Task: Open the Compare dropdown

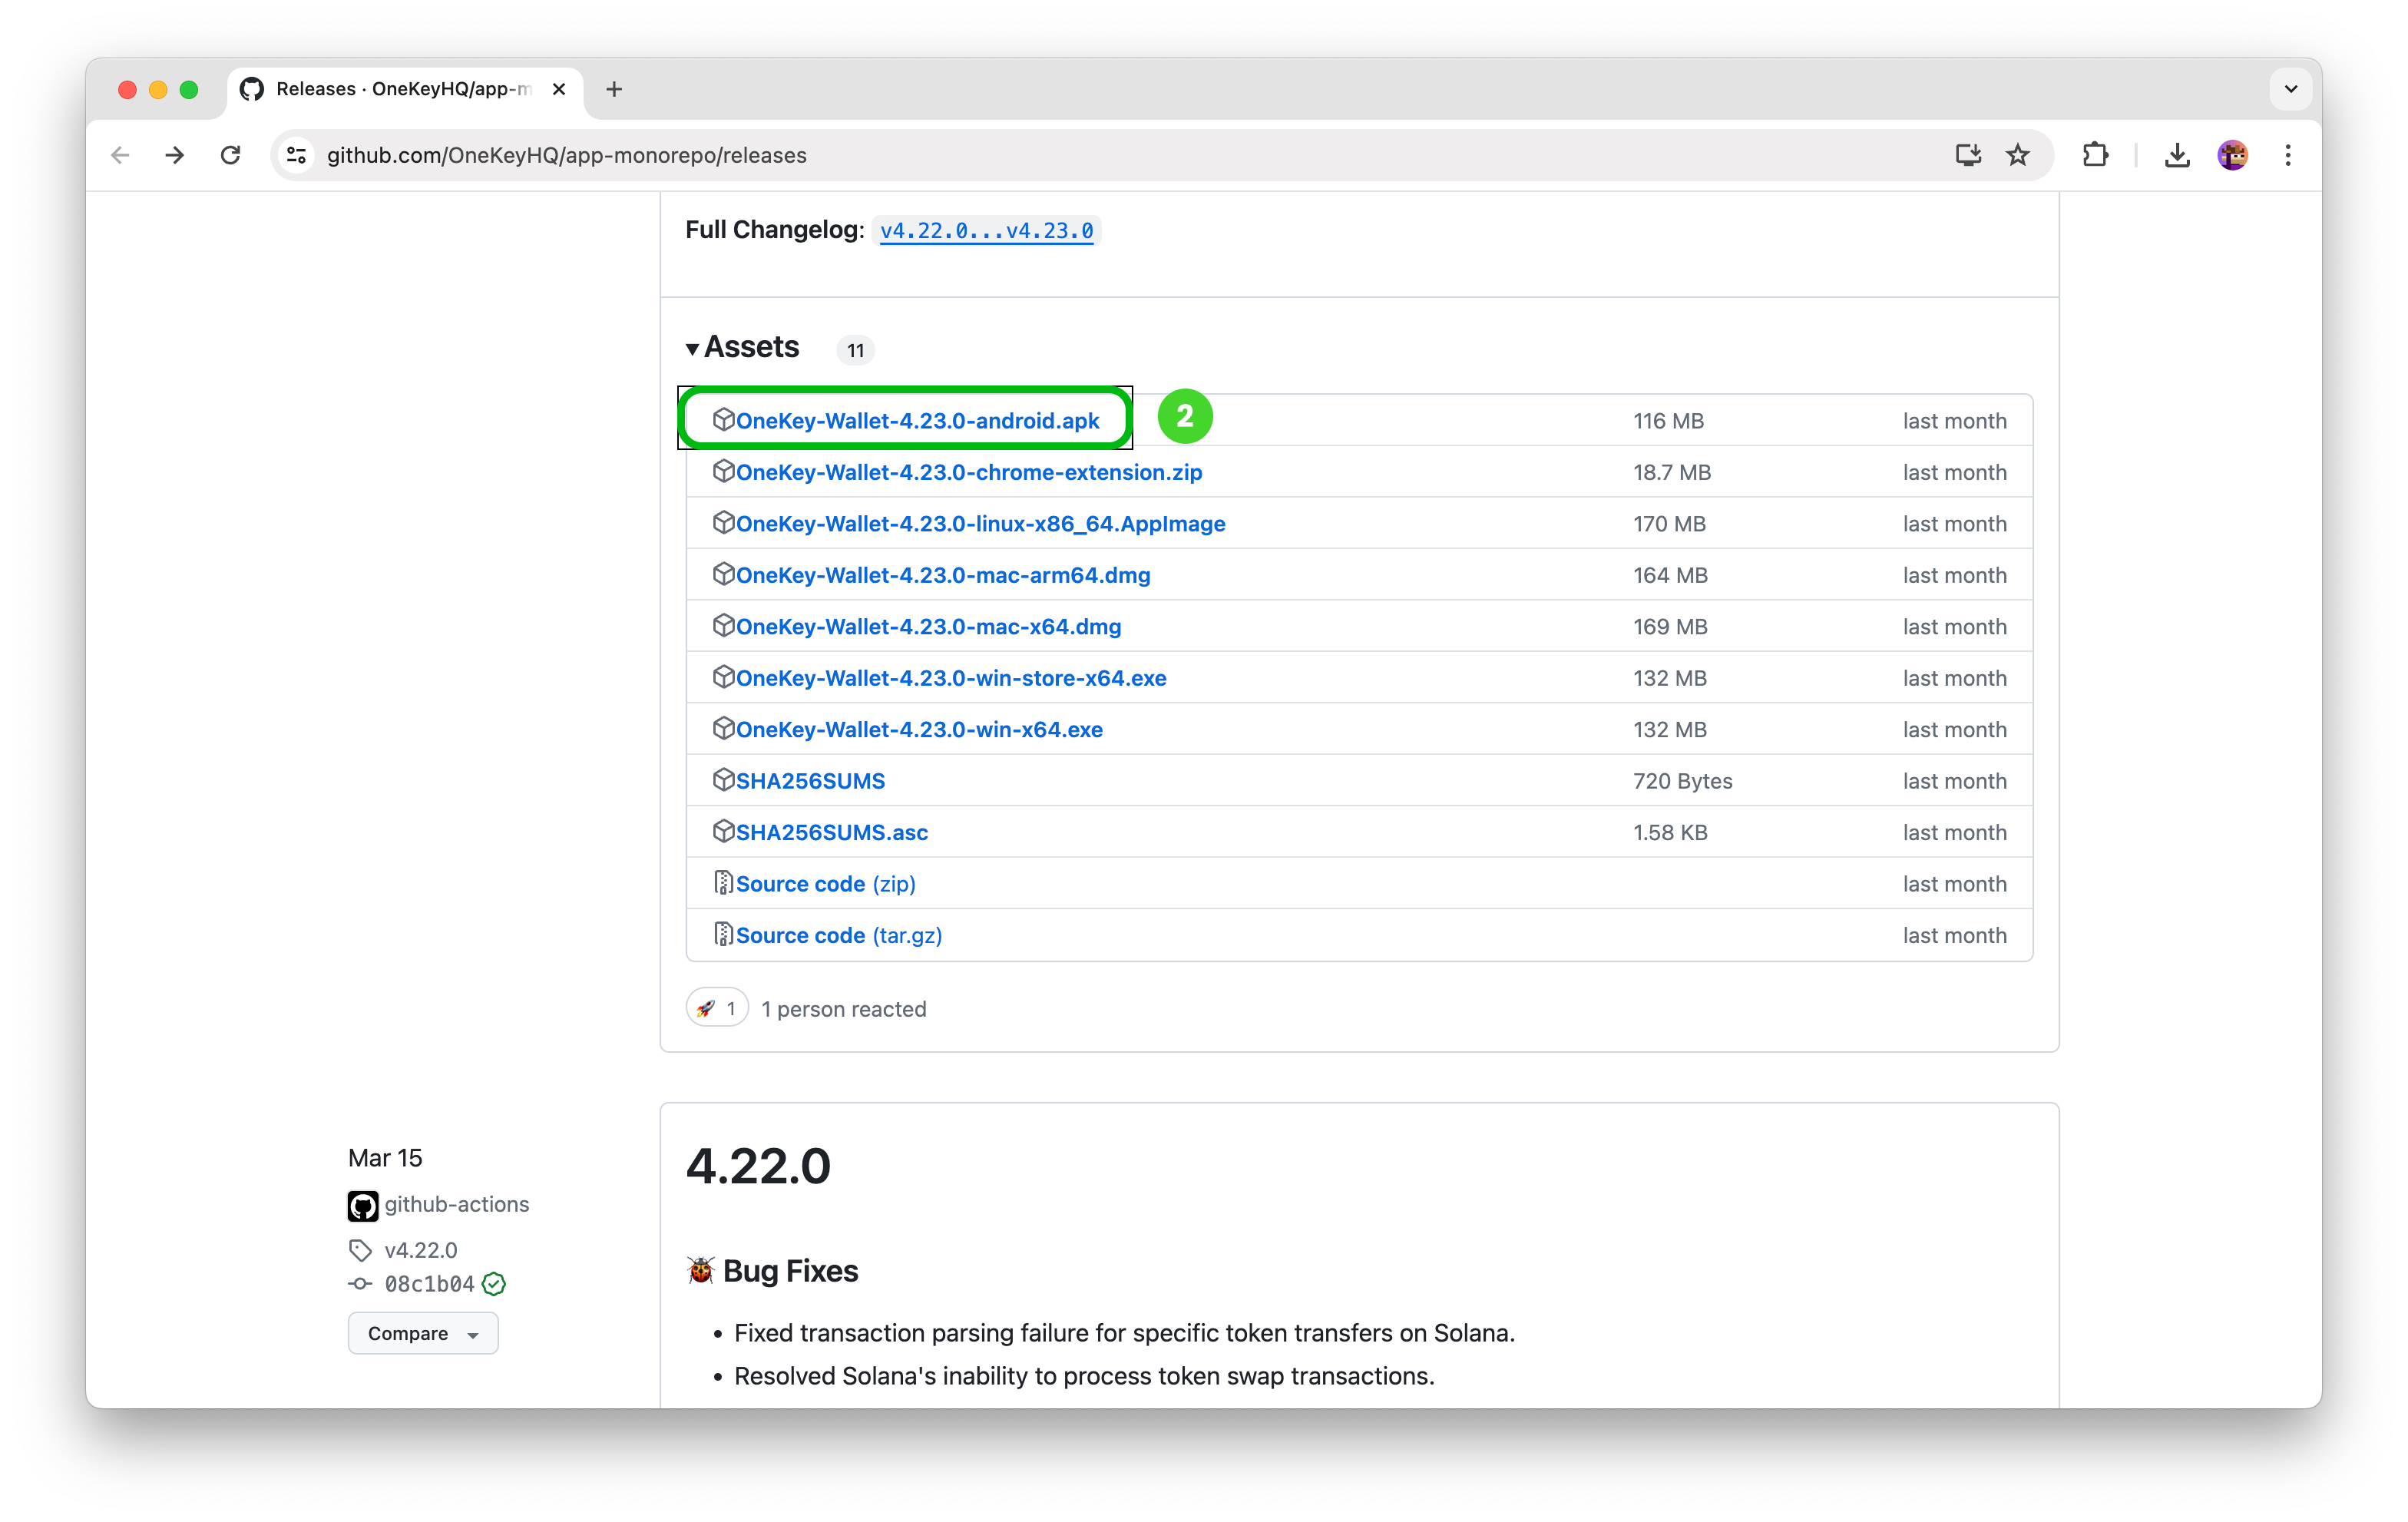Action: (423, 1333)
